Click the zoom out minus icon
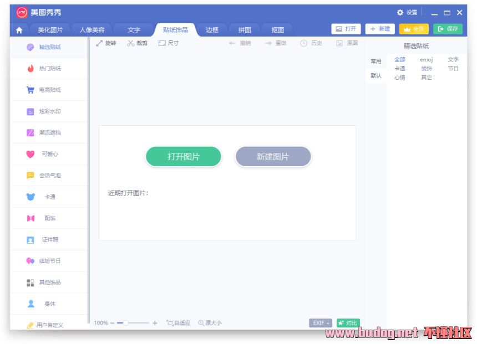 (112, 323)
